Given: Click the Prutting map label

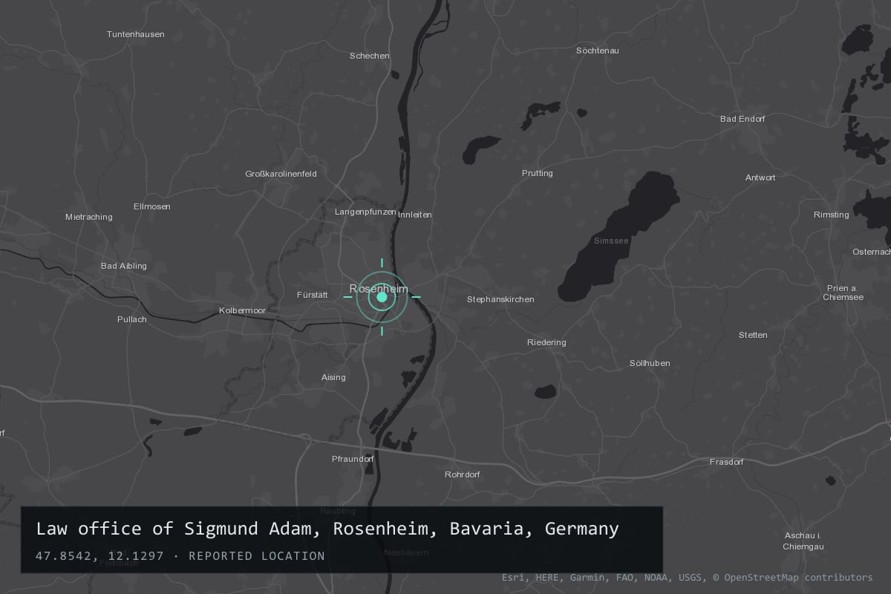Looking at the screenshot, I should tap(538, 173).
